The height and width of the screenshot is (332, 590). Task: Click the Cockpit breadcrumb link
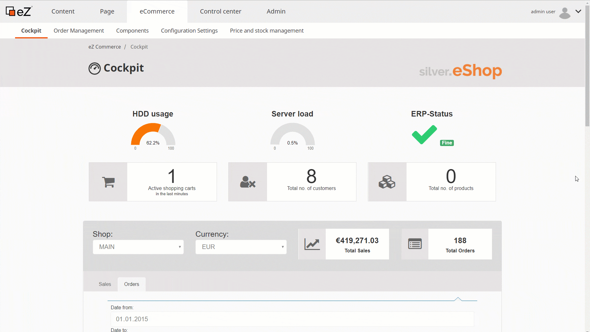pos(139,47)
